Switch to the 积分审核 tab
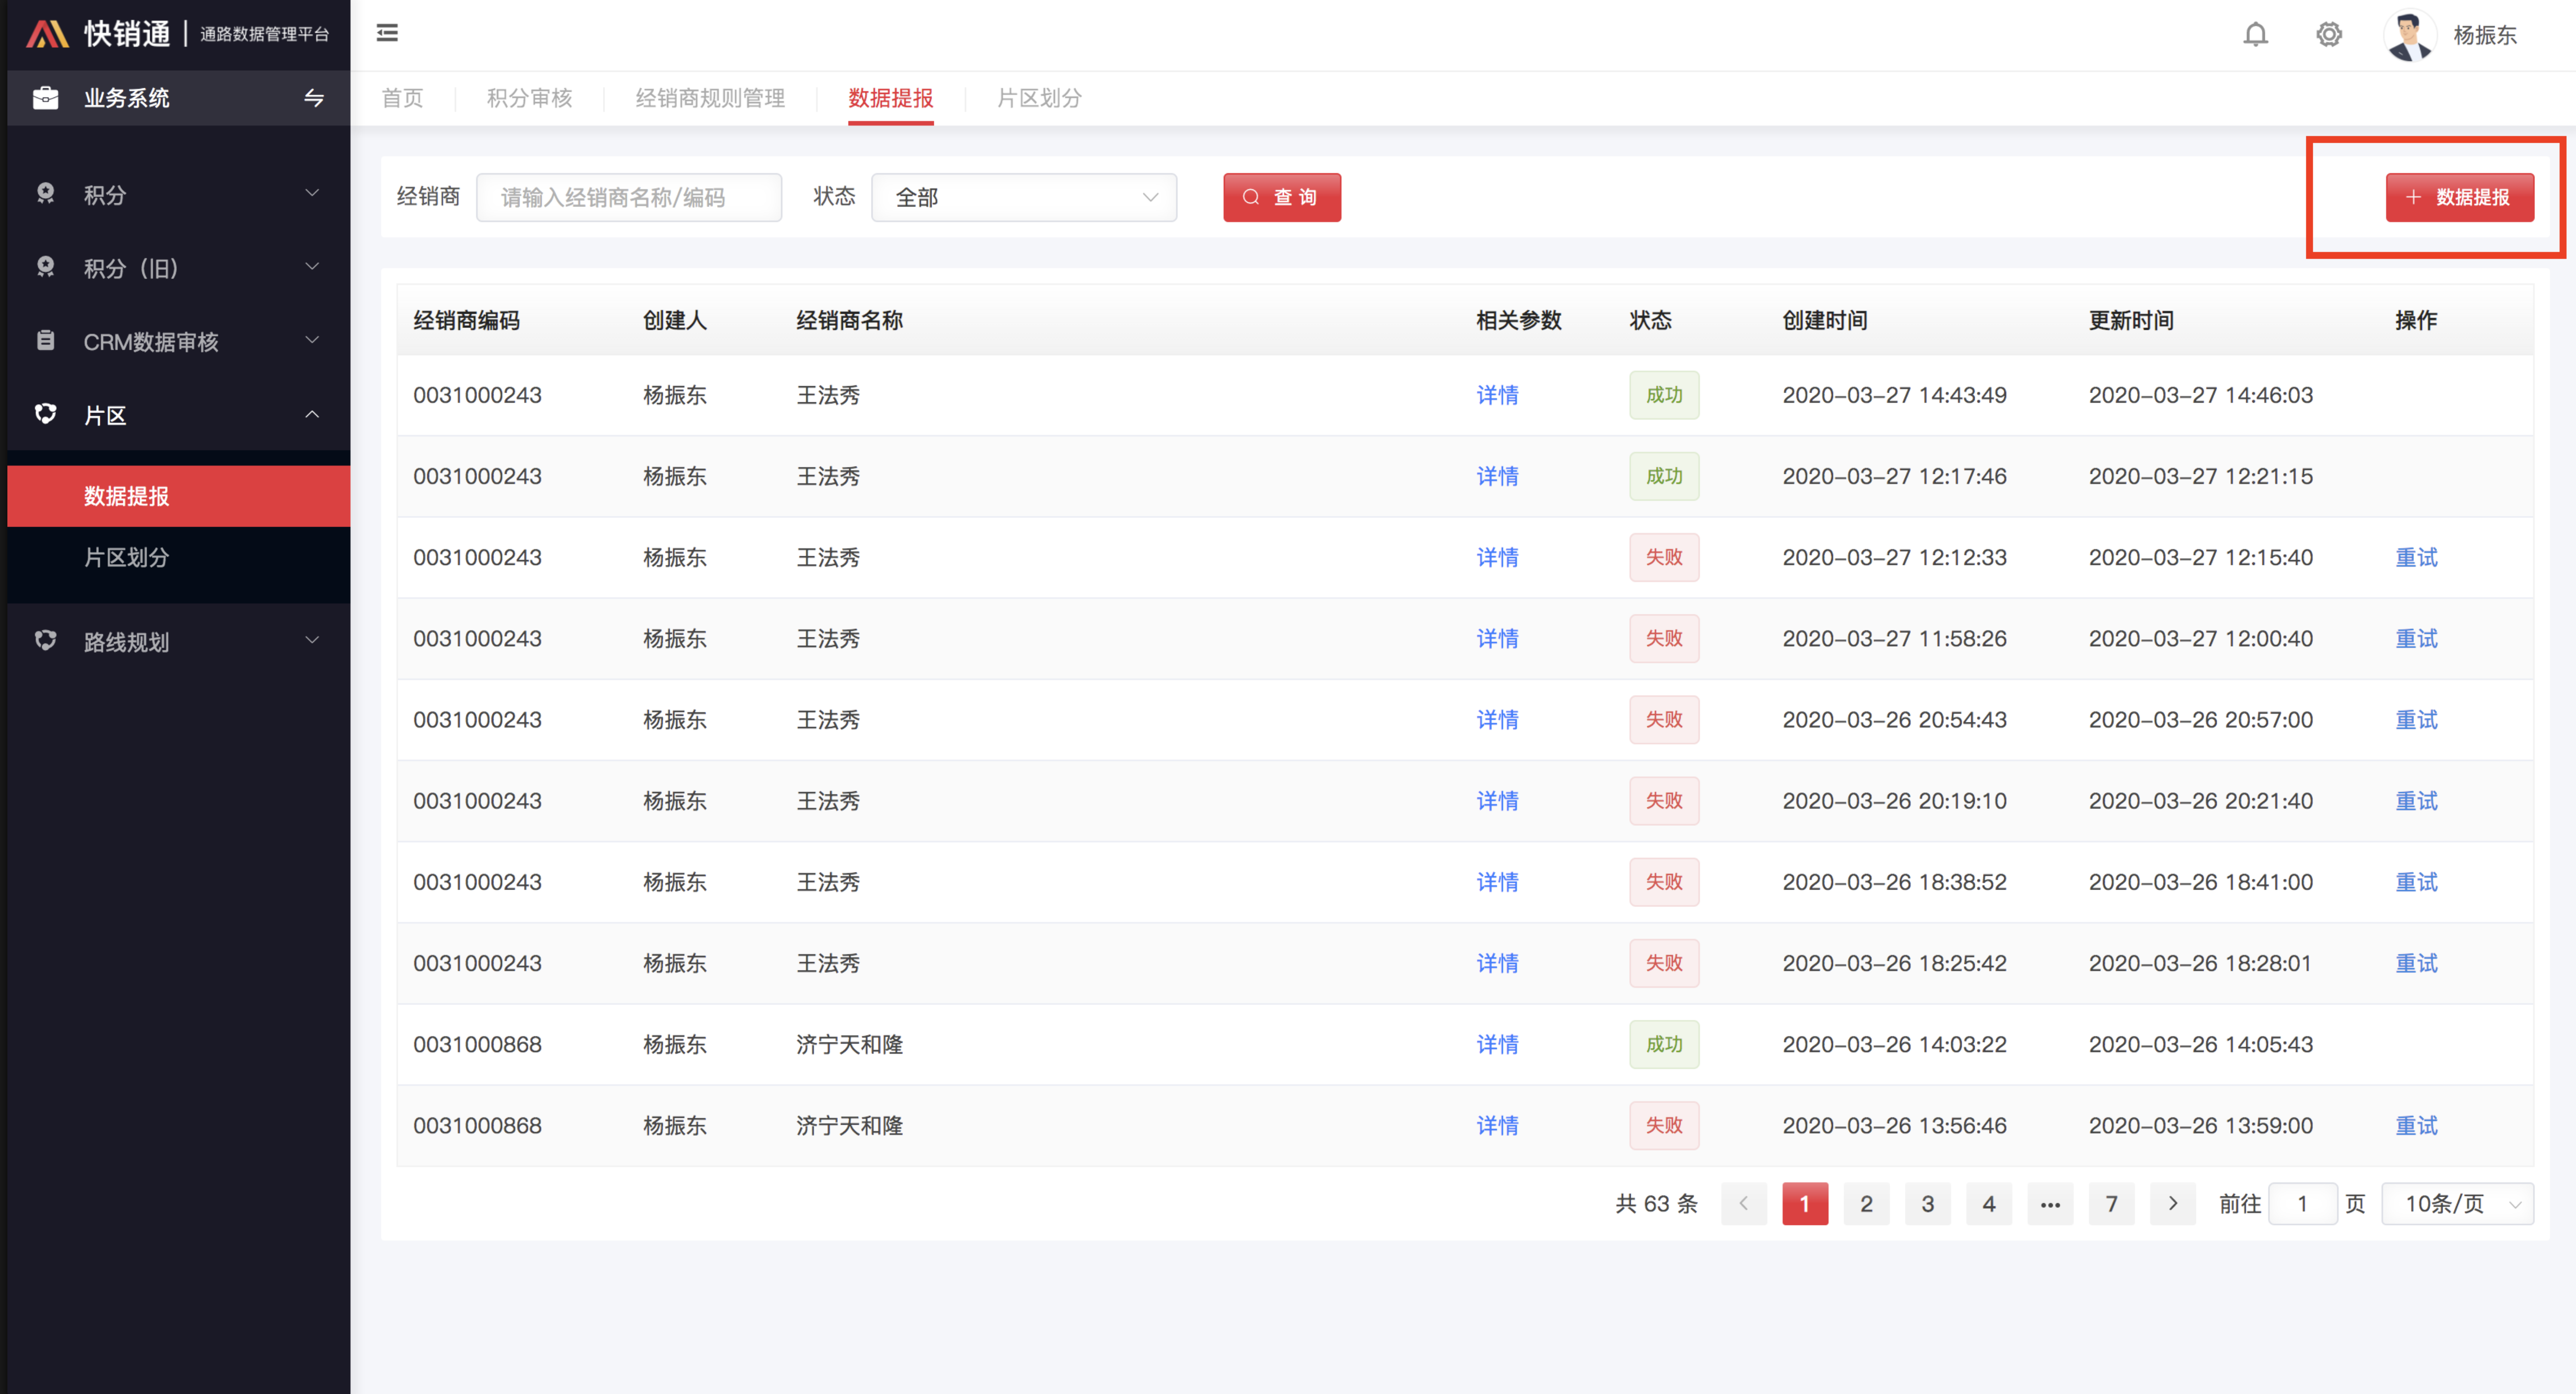The width and height of the screenshot is (2576, 1394). pyautogui.click(x=529, y=98)
